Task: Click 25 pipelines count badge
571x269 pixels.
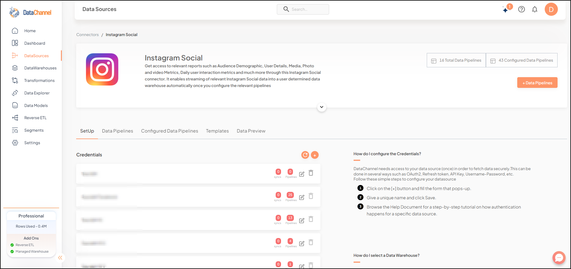Action: click(x=290, y=195)
